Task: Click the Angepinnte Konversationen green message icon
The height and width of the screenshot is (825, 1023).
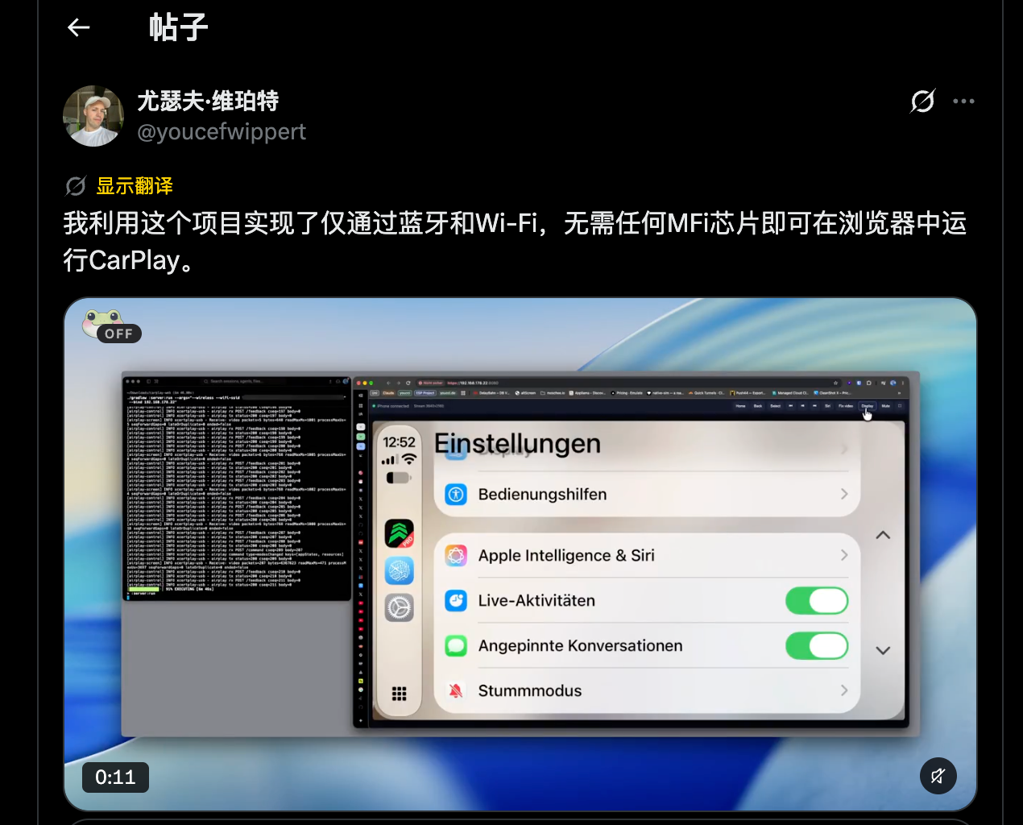Action: (x=456, y=645)
